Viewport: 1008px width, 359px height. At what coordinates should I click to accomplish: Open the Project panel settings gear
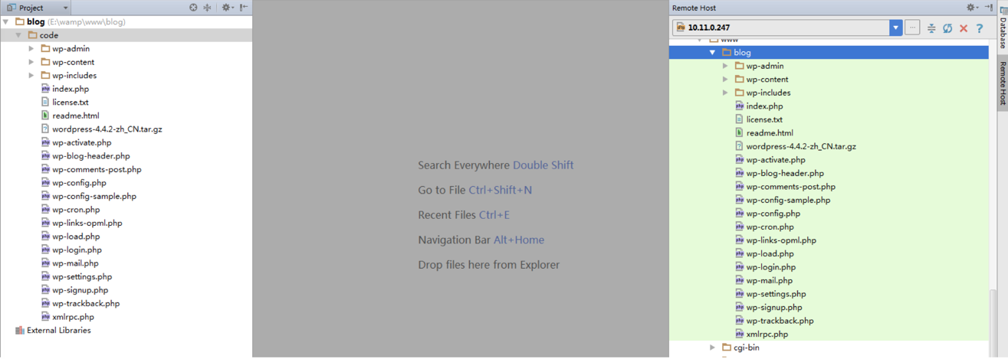pos(227,8)
